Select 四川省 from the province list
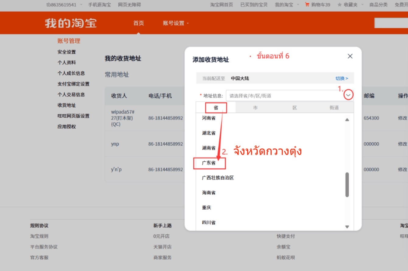Screen dimensions: 408x271 click(x=209, y=222)
